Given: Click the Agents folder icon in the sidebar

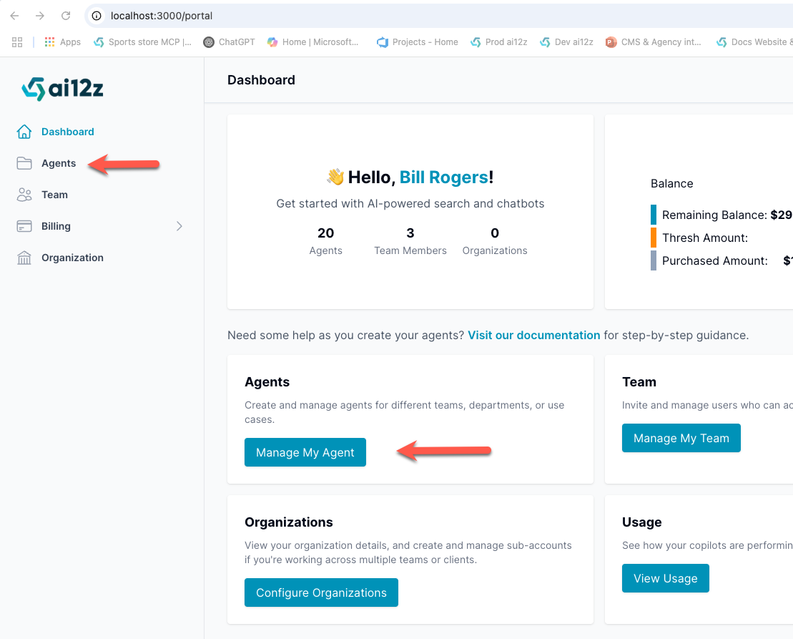Looking at the screenshot, I should point(24,163).
